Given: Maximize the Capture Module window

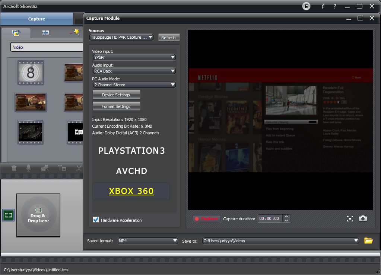Looking at the screenshot, I should coord(361,18).
